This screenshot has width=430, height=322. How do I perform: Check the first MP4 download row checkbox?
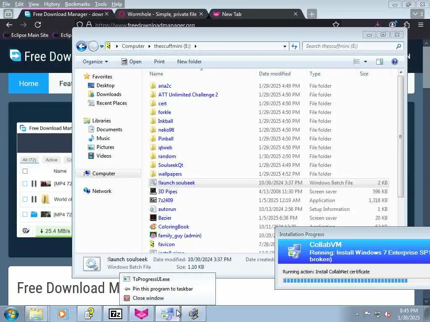(x=25, y=184)
